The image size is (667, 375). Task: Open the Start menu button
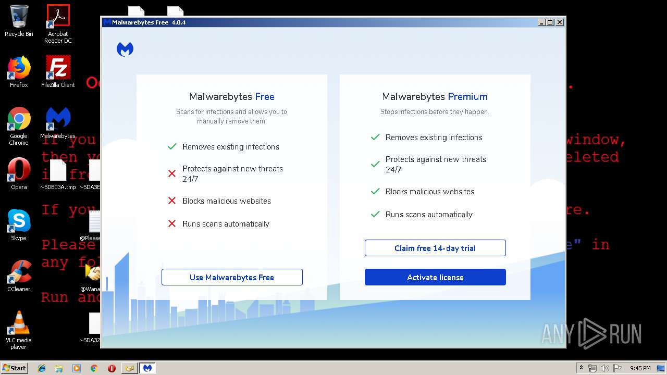click(x=15, y=368)
